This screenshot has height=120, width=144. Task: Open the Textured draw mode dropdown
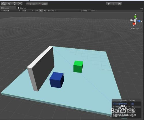(10, 11)
